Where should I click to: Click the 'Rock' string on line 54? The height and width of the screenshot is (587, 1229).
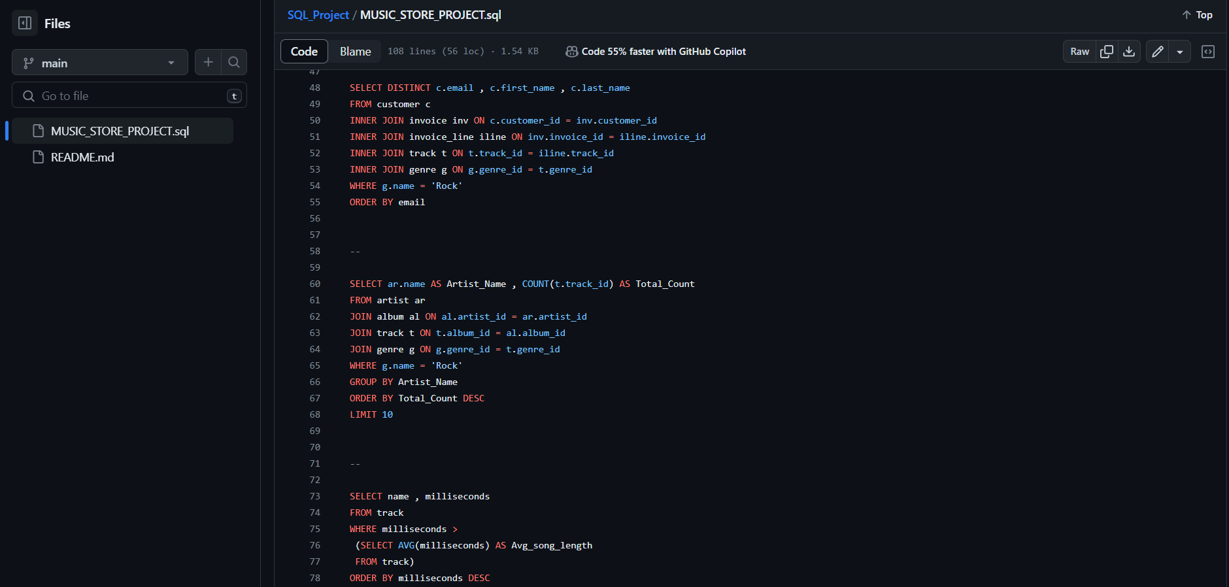(446, 186)
